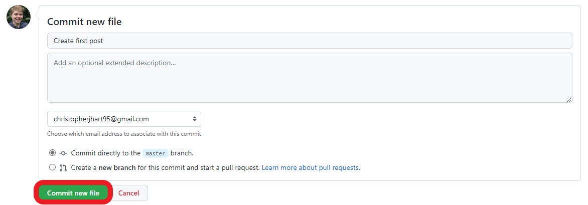The image size is (588, 205).
Task: Click the bold 'new branch' text
Action: (x=117, y=167)
